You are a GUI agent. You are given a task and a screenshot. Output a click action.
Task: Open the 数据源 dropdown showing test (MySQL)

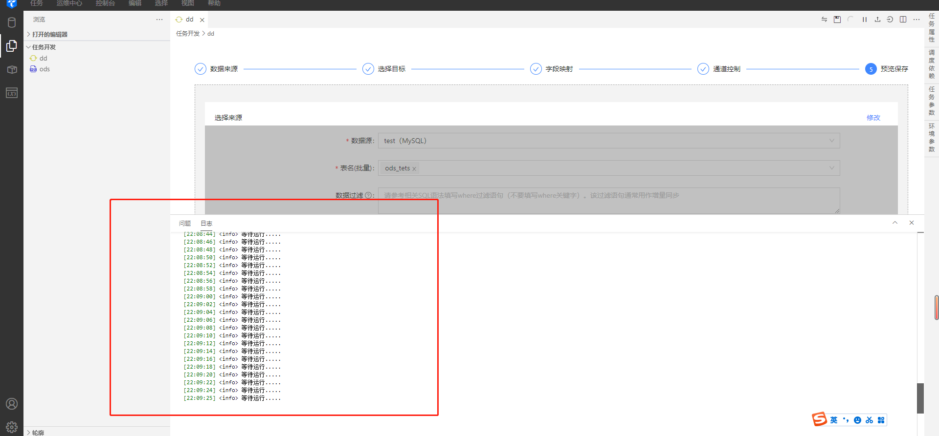pos(609,141)
